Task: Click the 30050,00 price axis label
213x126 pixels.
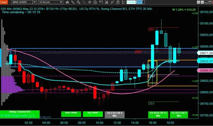Action: pyautogui.click(x=206, y=35)
